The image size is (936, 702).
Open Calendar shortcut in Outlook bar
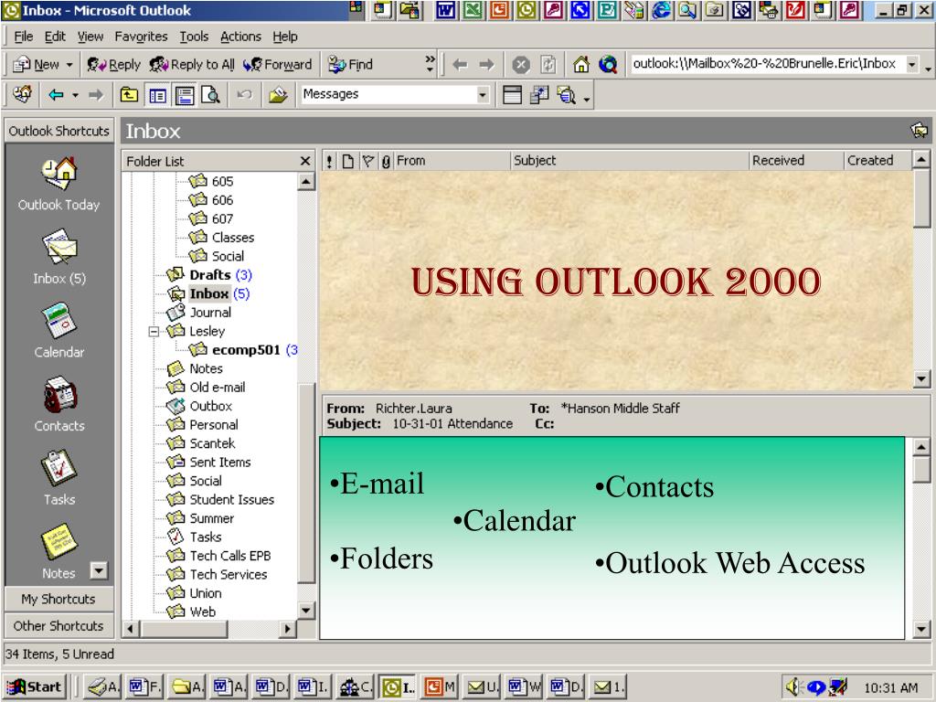point(59,331)
